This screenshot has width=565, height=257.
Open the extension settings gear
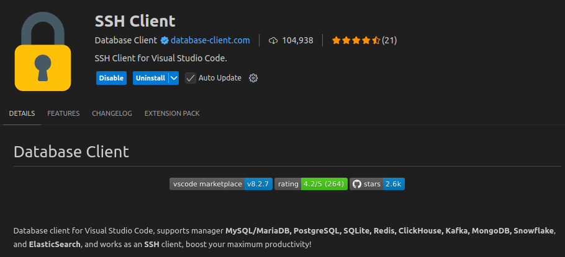pyautogui.click(x=253, y=78)
